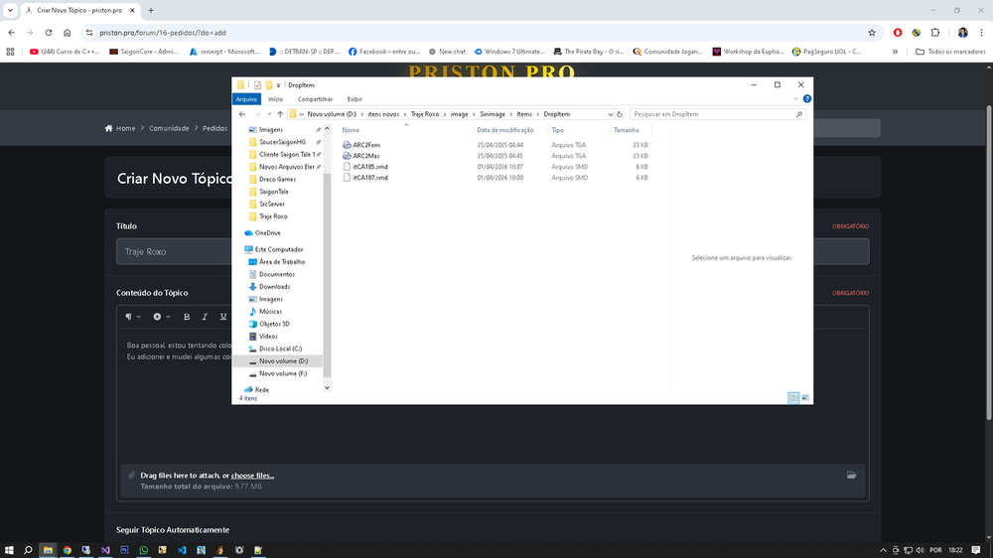Screen dimensions: 993x558
Task: Switch to large thumbnails view
Action: pyautogui.click(x=805, y=397)
